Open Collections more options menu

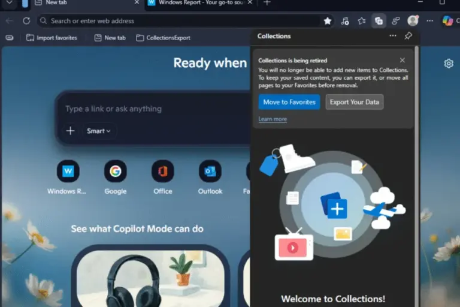pos(393,36)
